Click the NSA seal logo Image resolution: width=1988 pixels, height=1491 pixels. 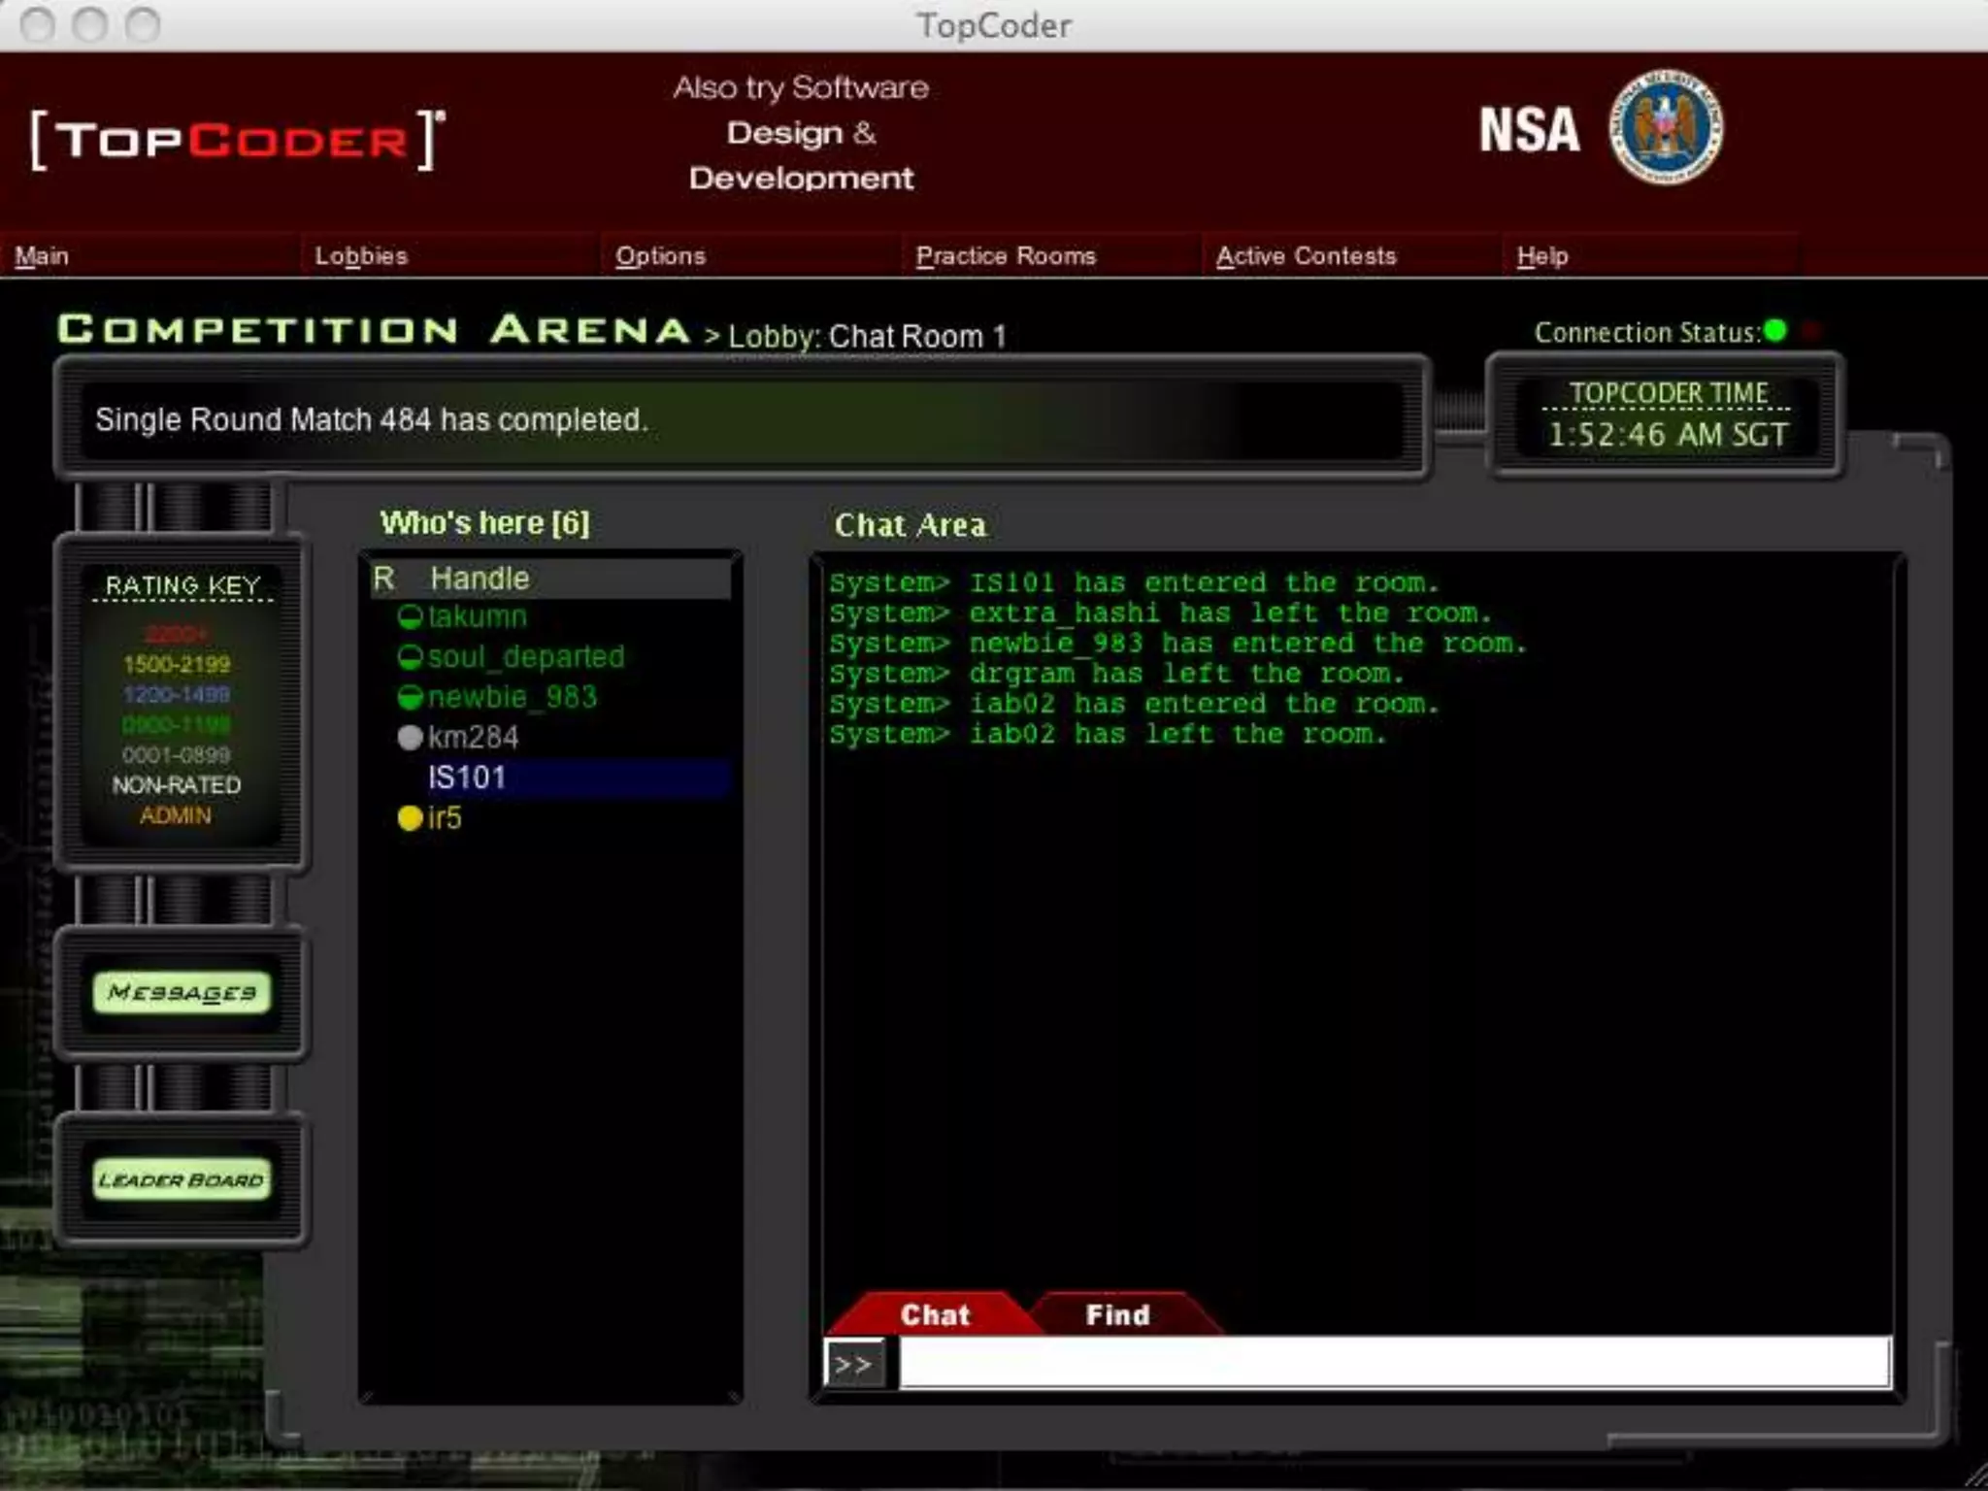click(1666, 127)
